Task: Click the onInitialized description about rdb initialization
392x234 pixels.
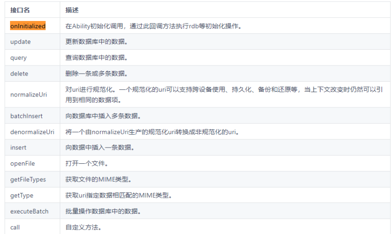Action: 153,26
